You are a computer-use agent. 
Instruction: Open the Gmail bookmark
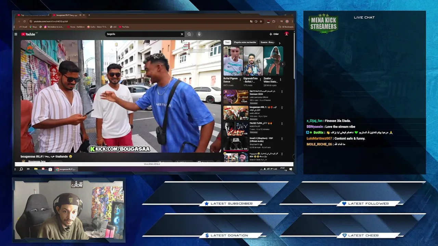tap(23, 27)
